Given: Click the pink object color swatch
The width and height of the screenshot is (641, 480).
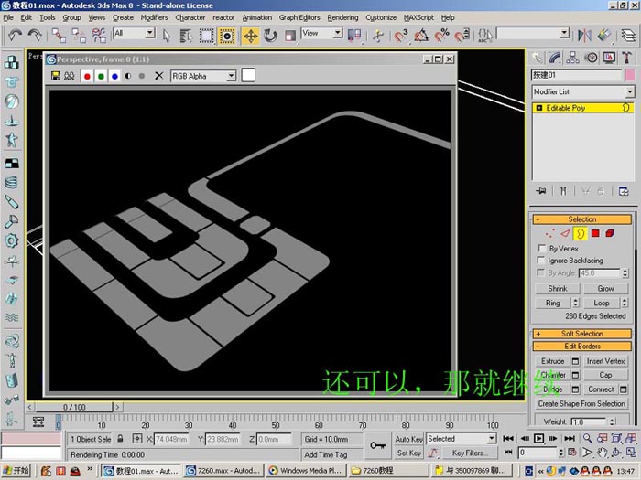Looking at the screenshot, I should point(630,75).
